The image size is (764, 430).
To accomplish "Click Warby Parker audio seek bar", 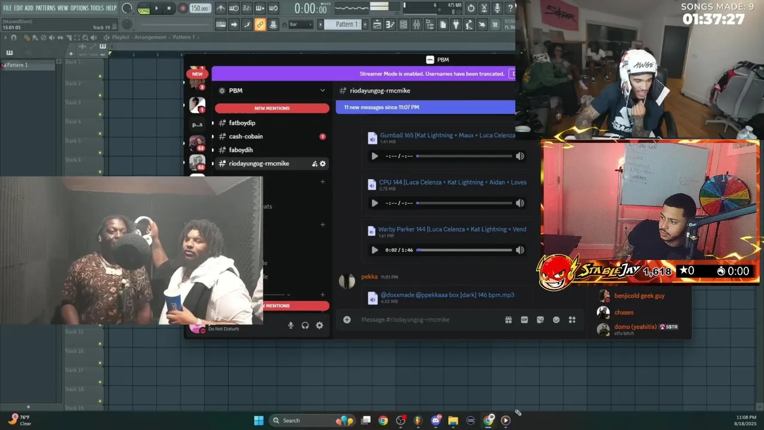I will click(x=464, y=250).
